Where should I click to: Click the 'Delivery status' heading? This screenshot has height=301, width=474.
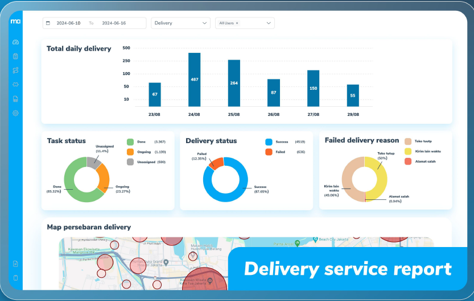point(211,141)
